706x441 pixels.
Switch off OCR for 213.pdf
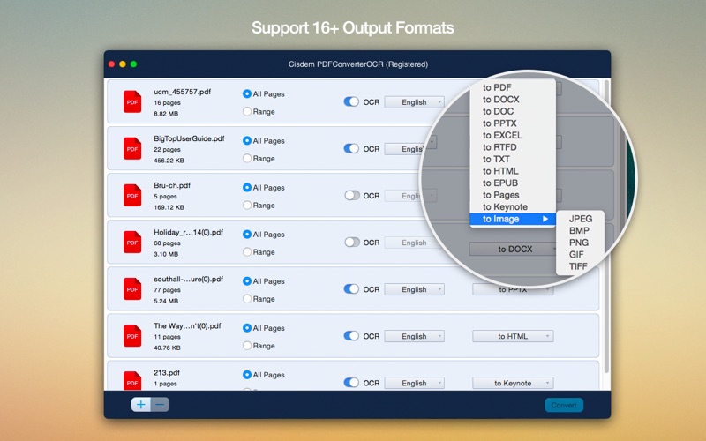click(351, 383)
